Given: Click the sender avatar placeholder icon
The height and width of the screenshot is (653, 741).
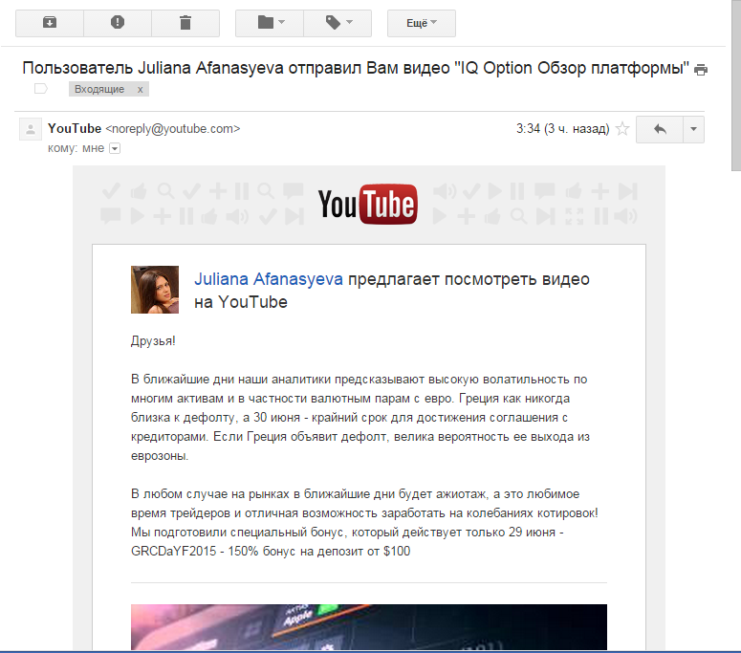Looking at the screenshot, I should [x=31, y=129].
